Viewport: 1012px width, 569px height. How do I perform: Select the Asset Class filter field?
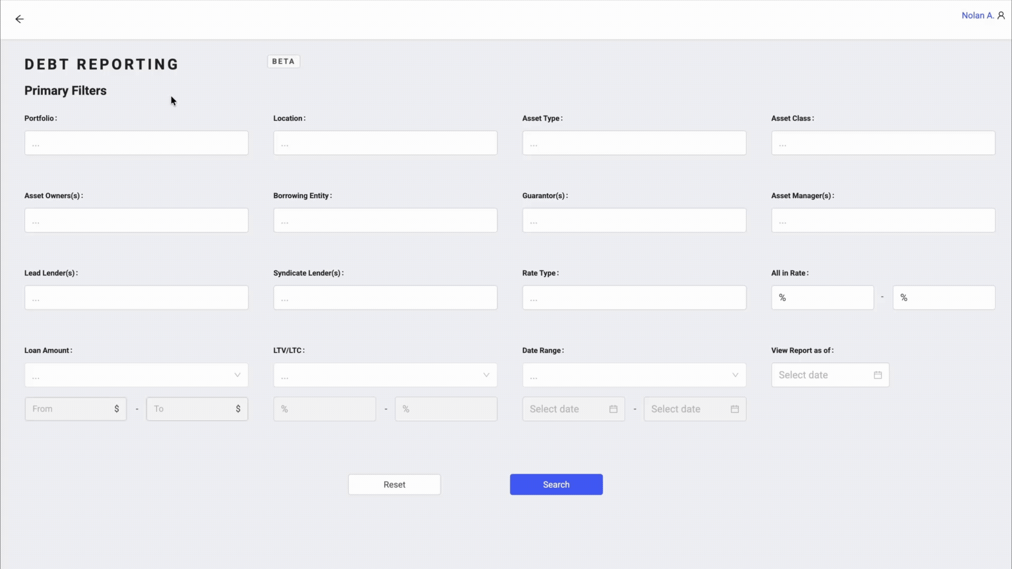(x=883, y=143)
